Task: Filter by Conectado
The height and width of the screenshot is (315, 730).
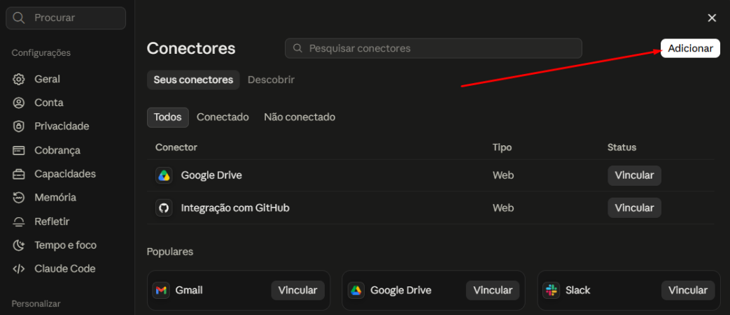Action: 223,117
